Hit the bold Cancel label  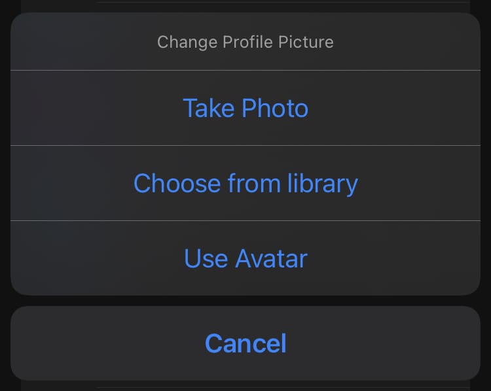click(x=245, y=343)
